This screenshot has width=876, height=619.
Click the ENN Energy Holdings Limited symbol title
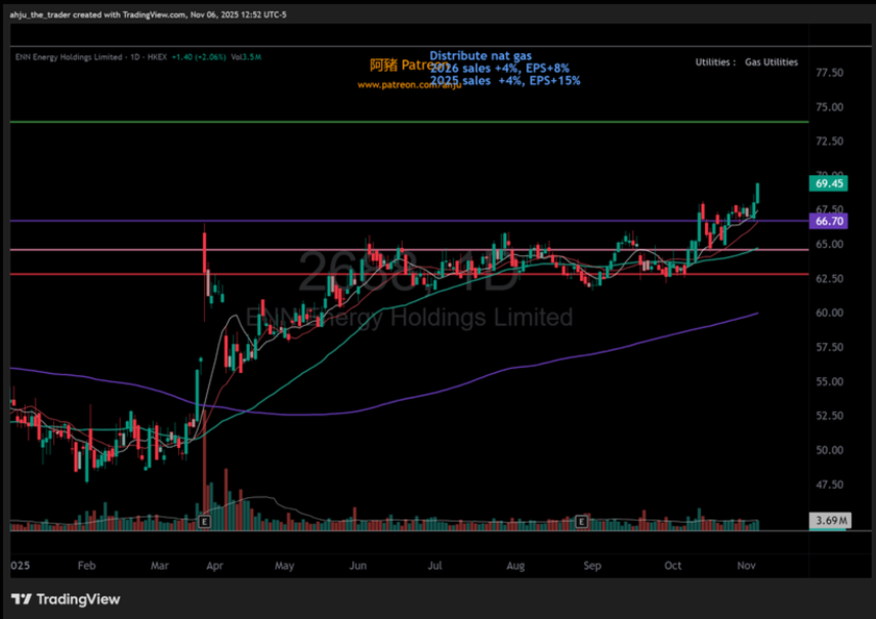click(68, 57)
